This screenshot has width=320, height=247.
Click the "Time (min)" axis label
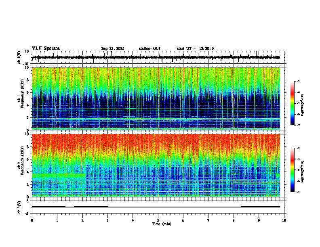coord(162,224)
